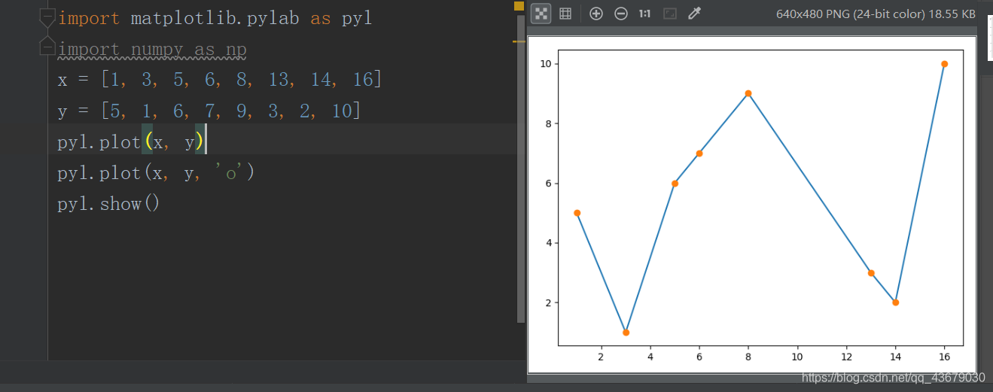Screen dimensions: 993x392
Task: Toggle the grid overlay icon
Action: (565, 14)
